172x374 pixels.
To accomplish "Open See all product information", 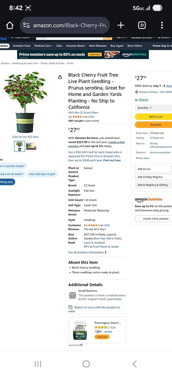I will [x=87, y=252].
